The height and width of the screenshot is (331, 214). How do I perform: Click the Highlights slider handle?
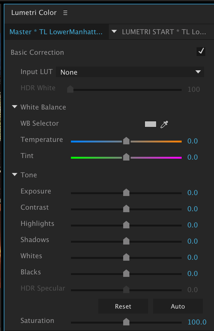coord(126,225)
